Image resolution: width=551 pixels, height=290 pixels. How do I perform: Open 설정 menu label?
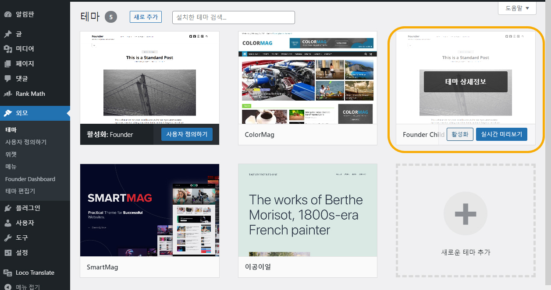click(22, 253)
